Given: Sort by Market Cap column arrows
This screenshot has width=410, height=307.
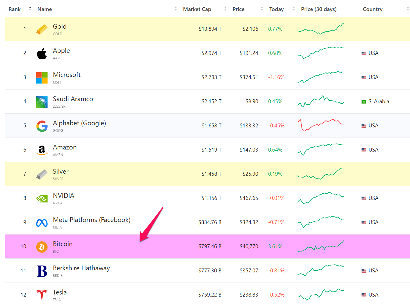Looking at the screenshot, I should pyautogui.click(x=225, y=9).
